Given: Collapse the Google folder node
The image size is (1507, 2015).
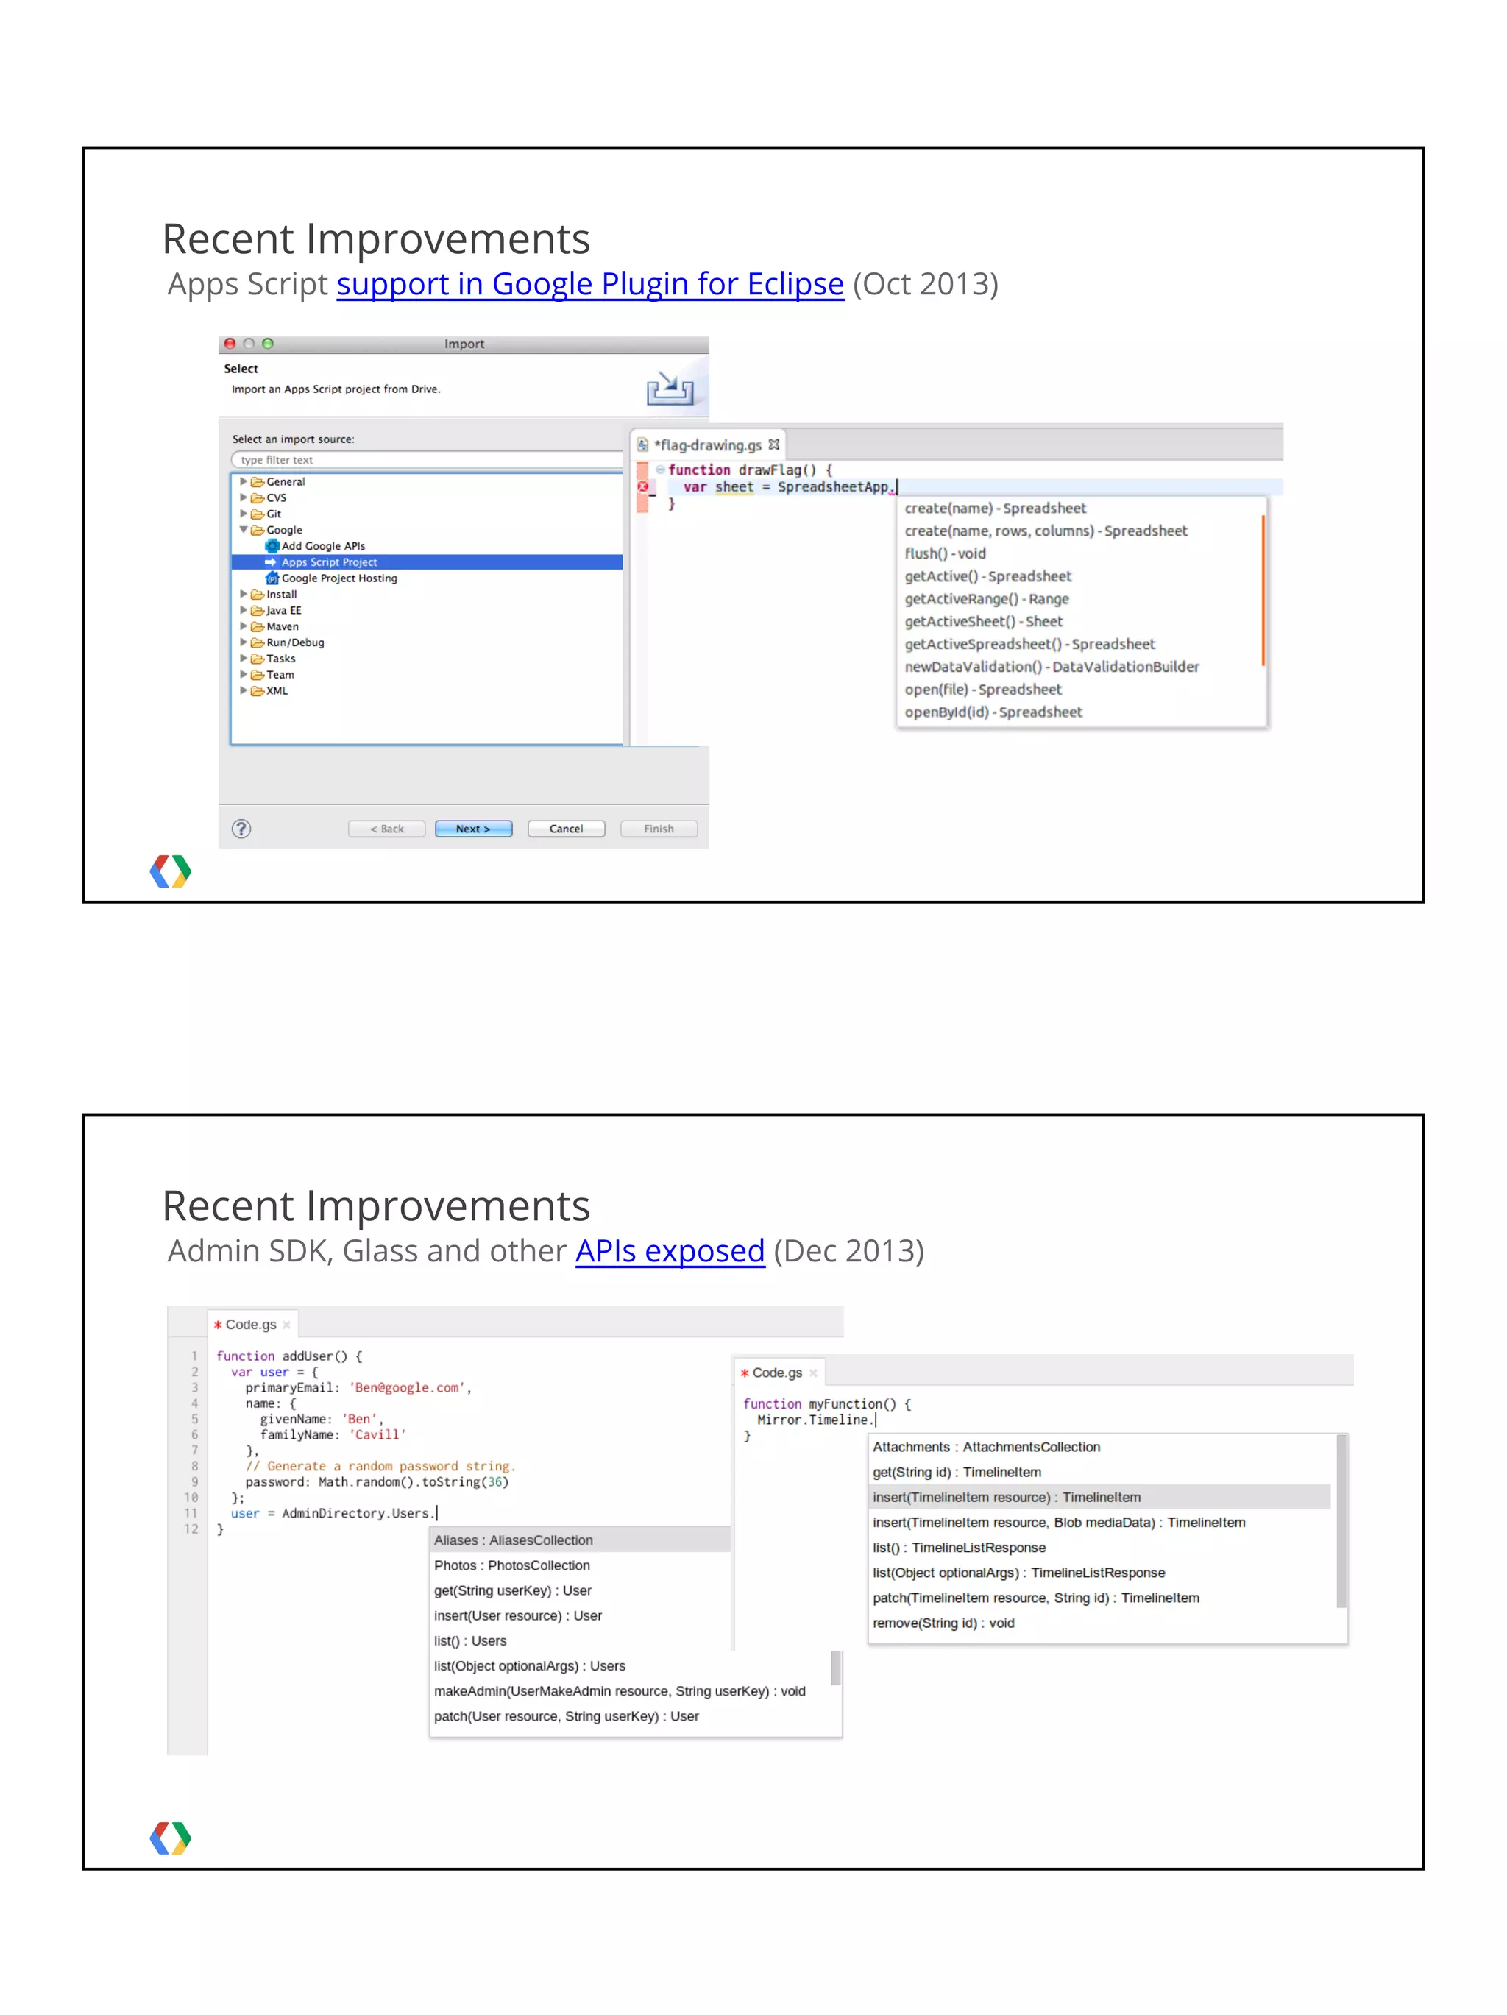Looking at the screenshot, I should pos(243,529).
